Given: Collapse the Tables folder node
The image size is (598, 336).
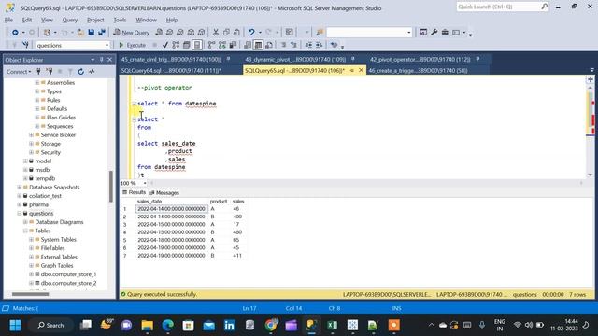Looking at the screenshot, I should coord(25,231).
